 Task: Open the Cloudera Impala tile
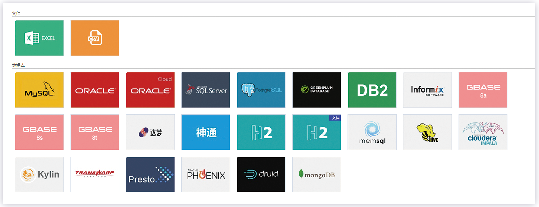click(x=483, y=132)
